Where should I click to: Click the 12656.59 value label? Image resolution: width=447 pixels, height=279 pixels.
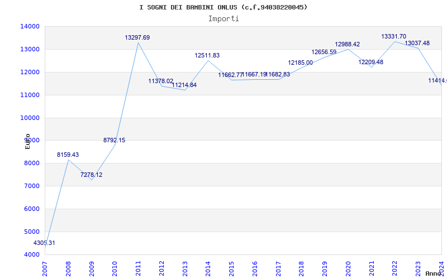tap(324, 52)
